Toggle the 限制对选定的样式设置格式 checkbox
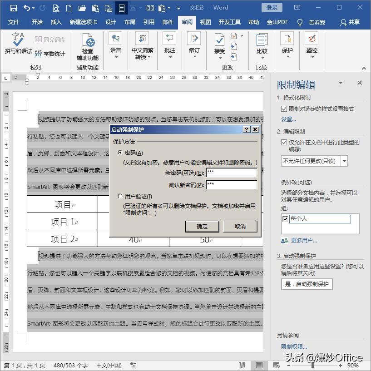 coord(284,108)
